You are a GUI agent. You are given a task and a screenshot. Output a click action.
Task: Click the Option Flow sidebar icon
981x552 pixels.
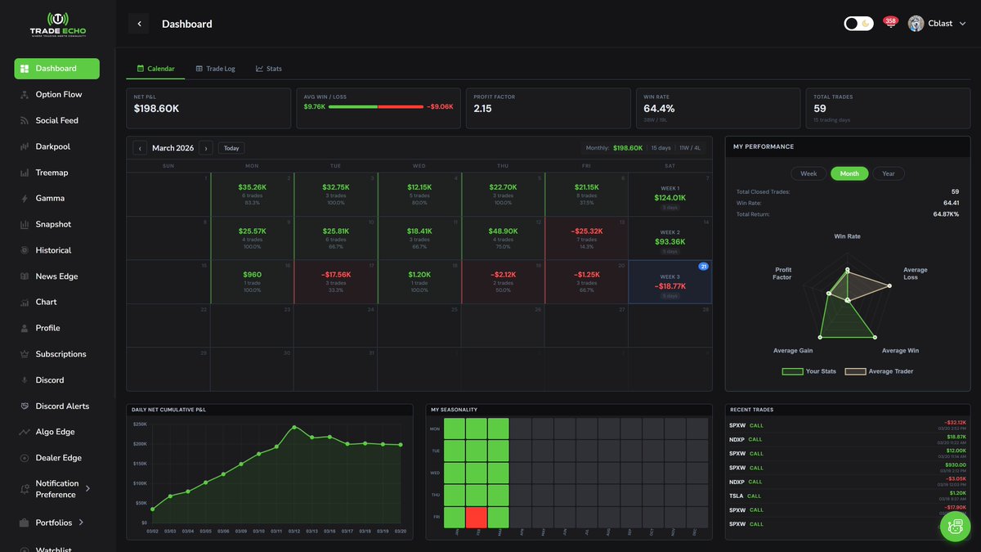point(25,95)
